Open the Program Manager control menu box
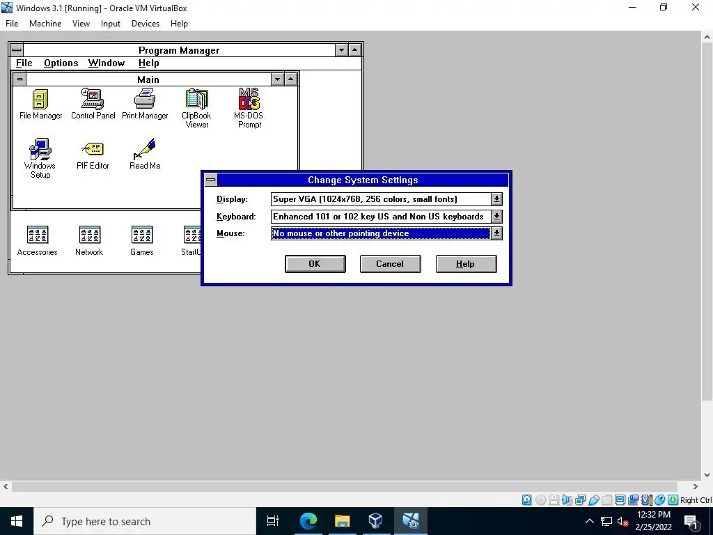 17,50
